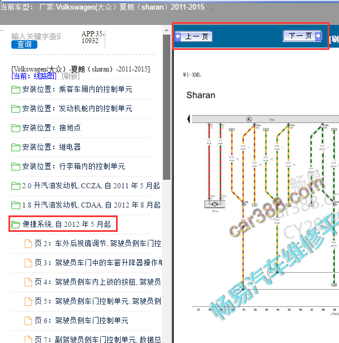
Task: Click the APP.35-10932 version text
Action: point(93,37)
